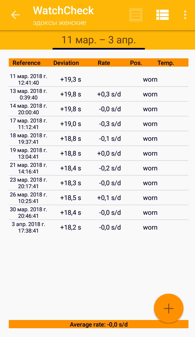The image size is (195, 337).
Task: Select the 13 мар. 2018 0:39:40 row
Action: click(x=99, y=94)
